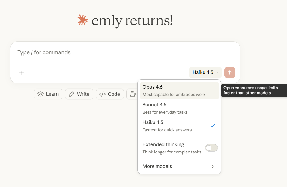
Task: Click the orange Claude starburst logo
Action: [x=82, y=20]
